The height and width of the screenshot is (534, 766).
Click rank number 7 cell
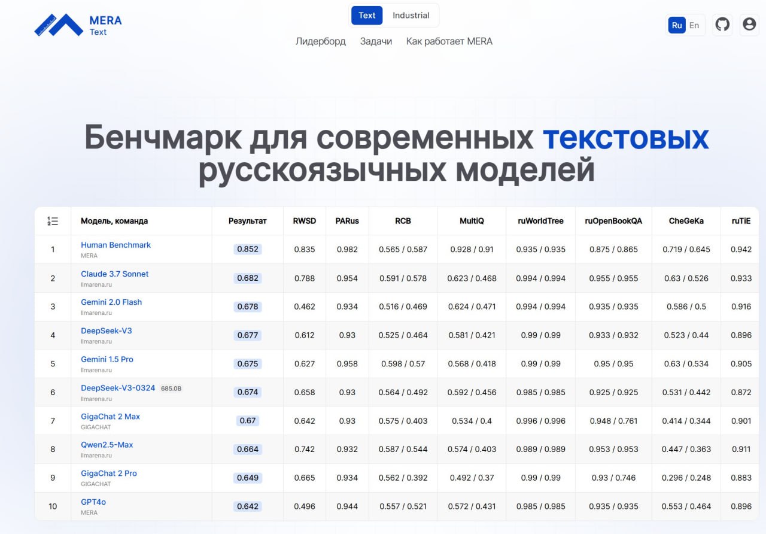(x=53, y=421)
